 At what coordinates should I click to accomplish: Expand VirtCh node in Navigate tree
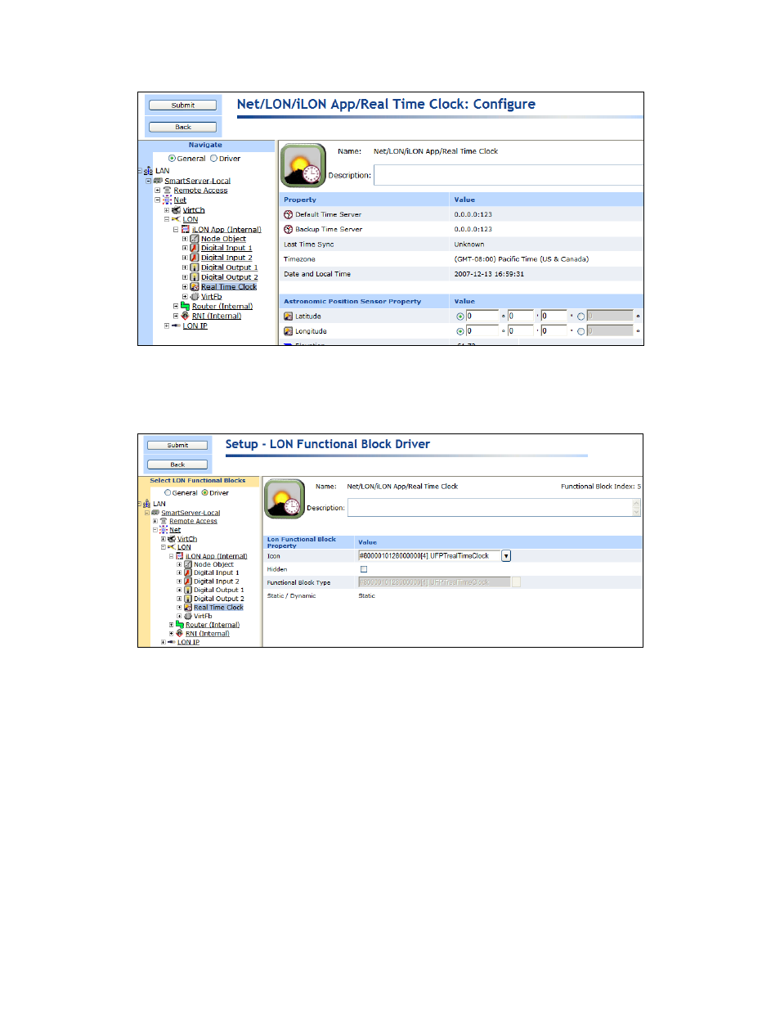pos(167,210)
